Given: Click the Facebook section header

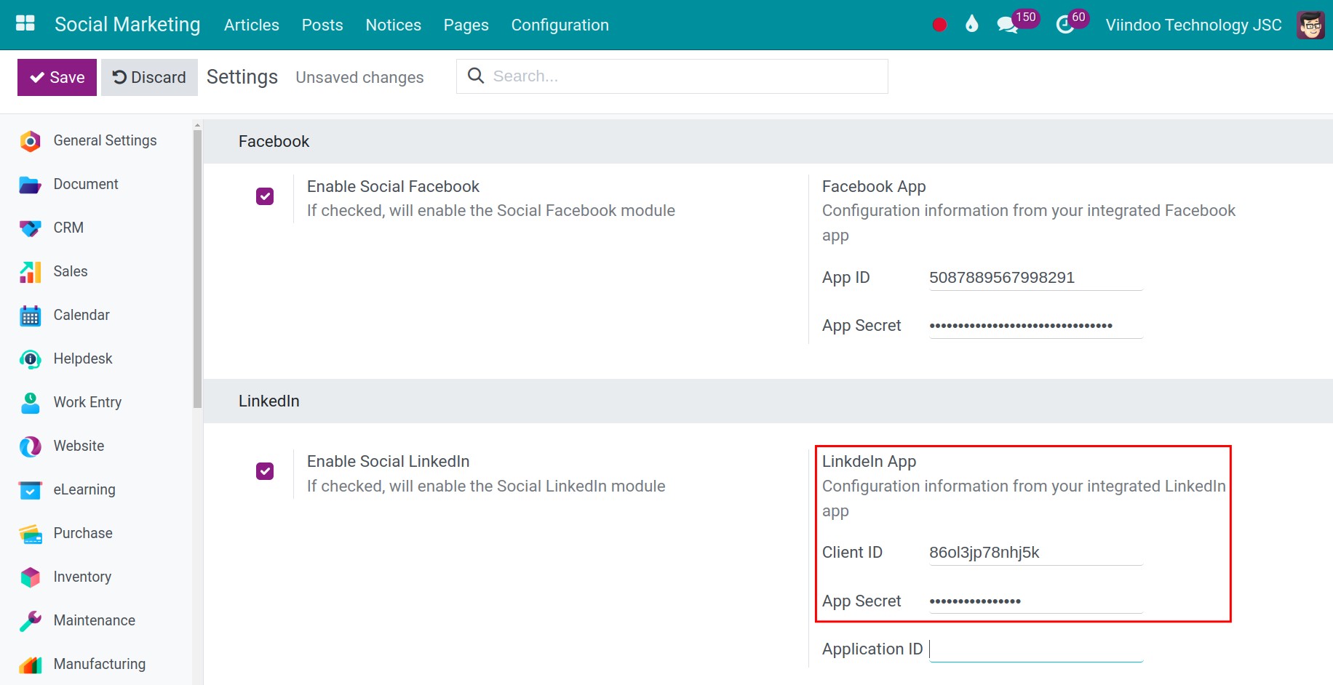Looking at the screenshot, I should (768, 141).
